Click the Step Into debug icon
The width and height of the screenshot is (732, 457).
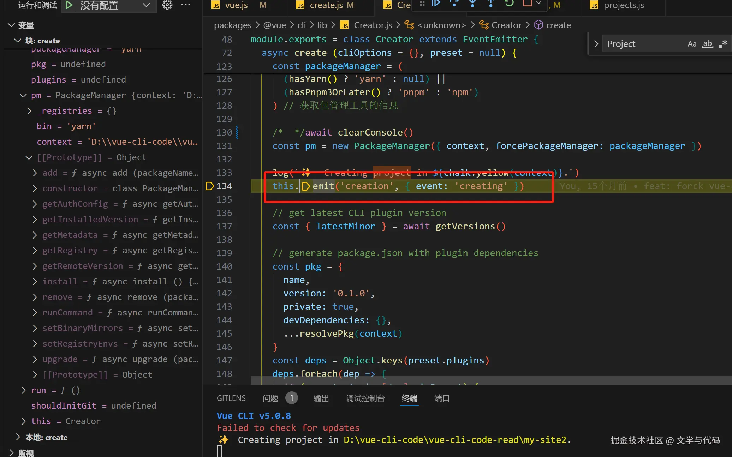coord(472,4)
